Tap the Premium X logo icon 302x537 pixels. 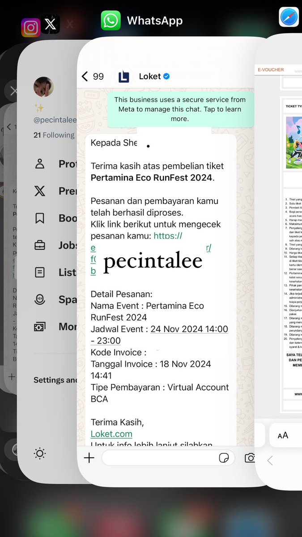point(40,191)
